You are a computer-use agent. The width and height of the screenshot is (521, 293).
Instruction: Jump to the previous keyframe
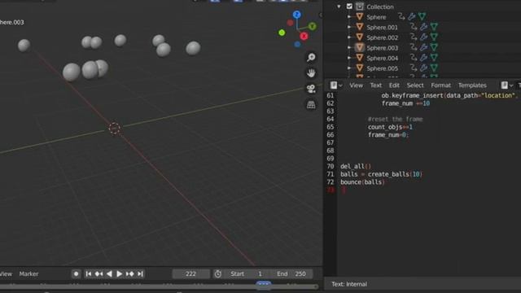99,273
